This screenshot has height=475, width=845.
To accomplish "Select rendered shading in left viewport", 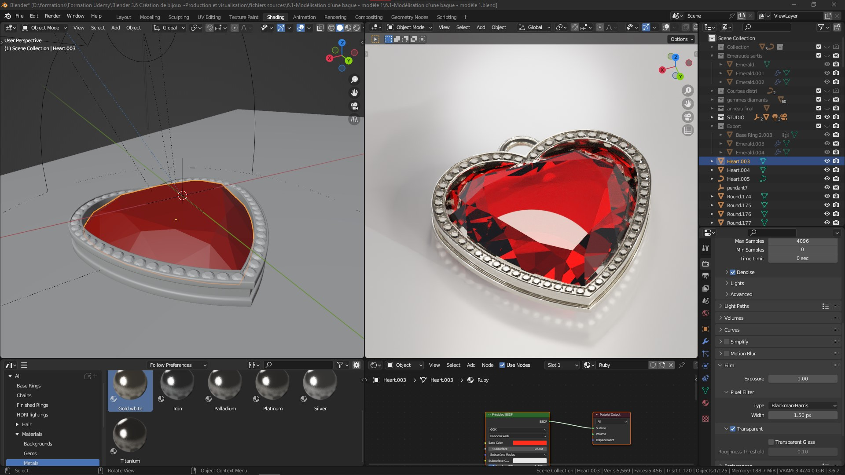I will coord(356,28).
